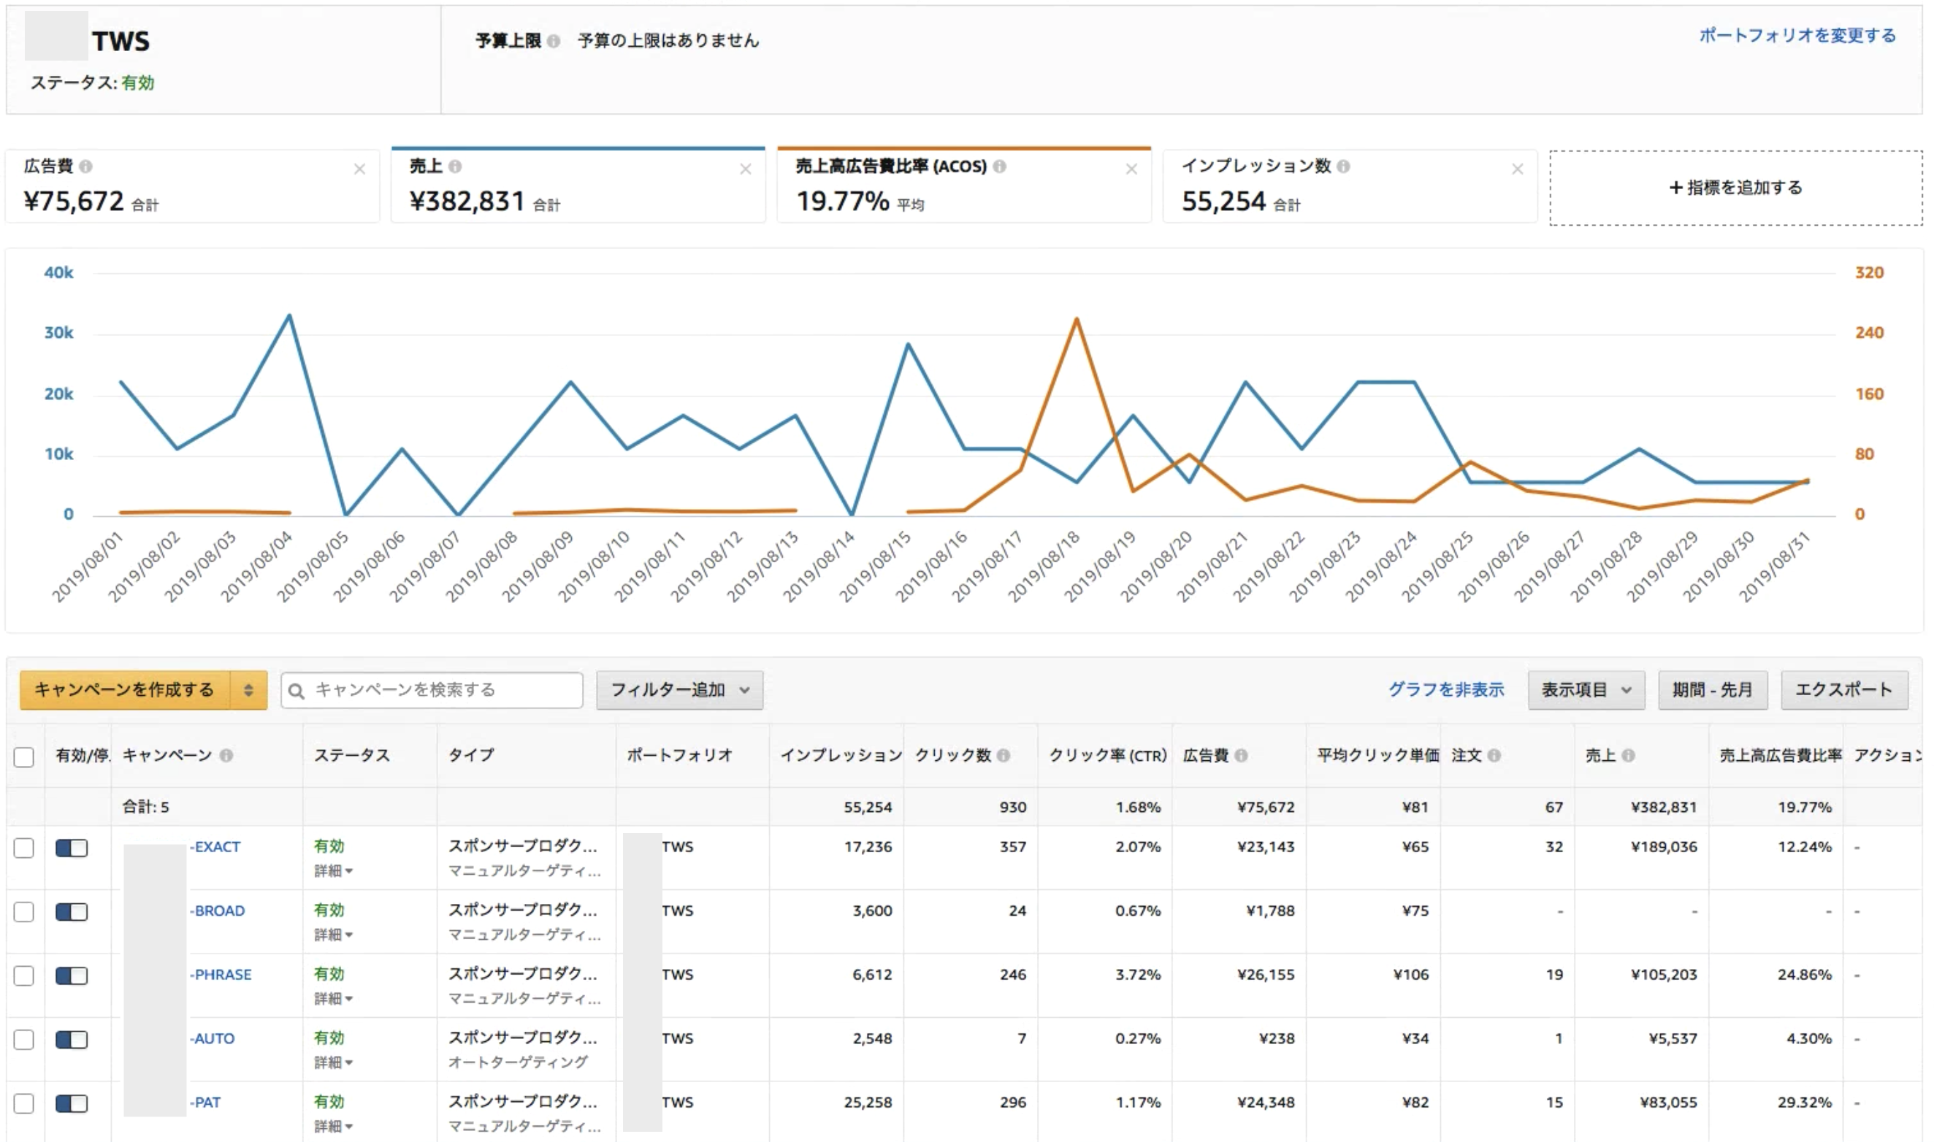The image size is (1934, 1142).
Task: Toggle the BROAD campaign on/off switch
Action: 72,912
